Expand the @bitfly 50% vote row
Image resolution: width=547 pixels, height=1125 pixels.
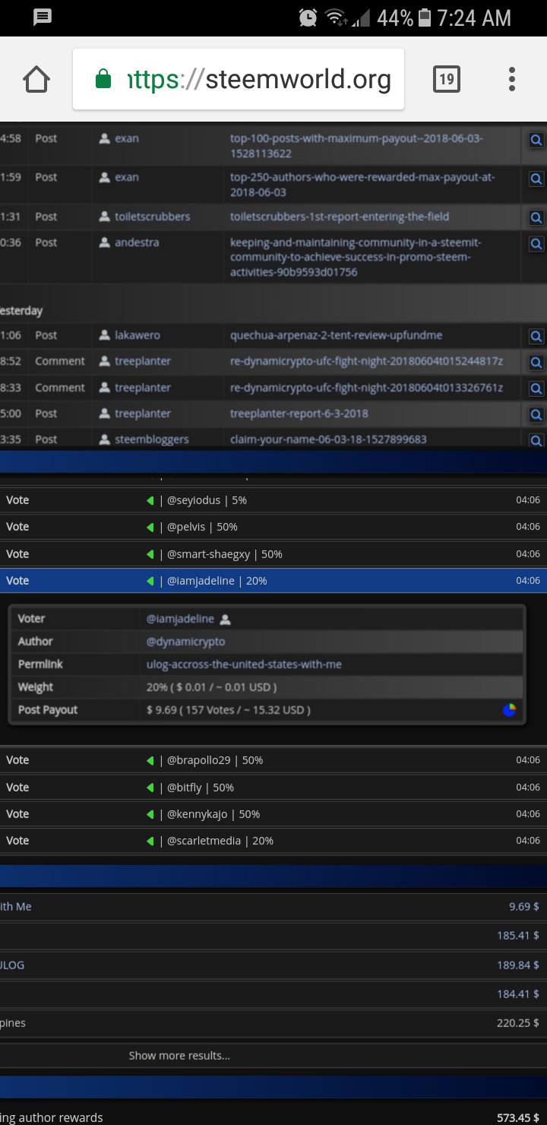click(273, 787)
